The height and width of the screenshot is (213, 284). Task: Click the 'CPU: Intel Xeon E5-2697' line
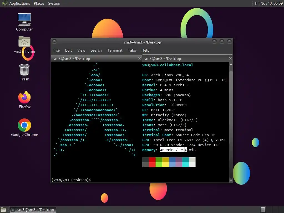coord(184,140)
